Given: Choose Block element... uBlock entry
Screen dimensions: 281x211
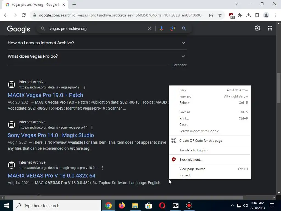Looking at the screenshot, I should point(210,160).
